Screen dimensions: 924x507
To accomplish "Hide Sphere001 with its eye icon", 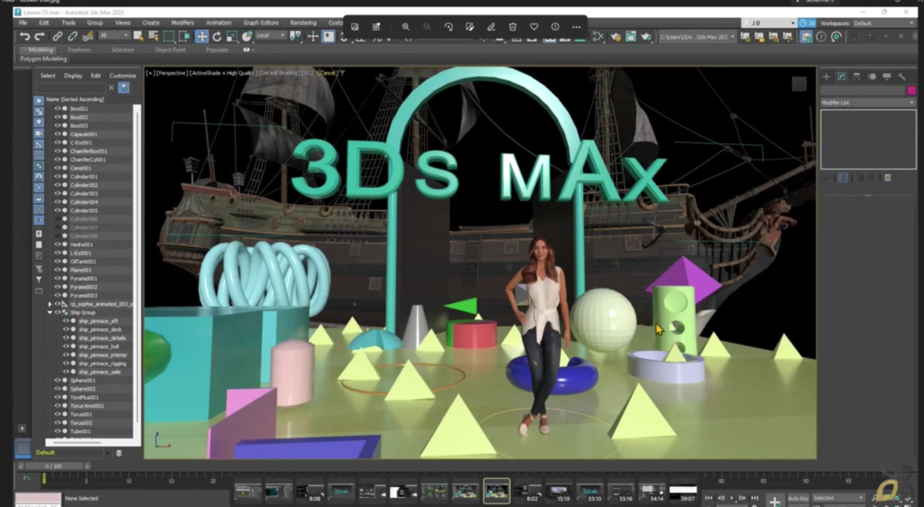I will click(x=58, y=381).
